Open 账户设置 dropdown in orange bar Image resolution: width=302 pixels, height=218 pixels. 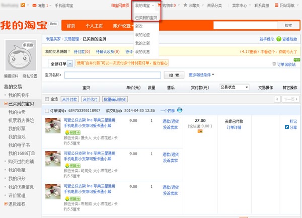coord(123,26)
